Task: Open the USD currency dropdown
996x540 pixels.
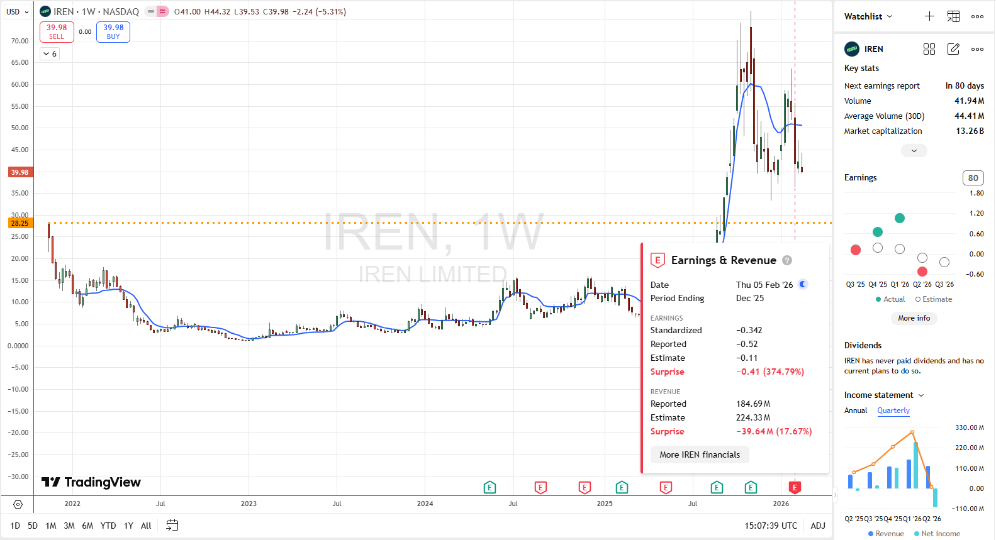Action: [18, 12]
